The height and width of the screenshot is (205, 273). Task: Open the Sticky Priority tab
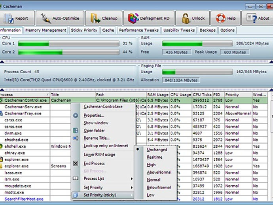(84, 30)
